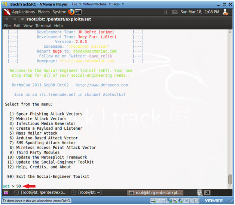The width and height of the screenshot is (235, 205).
Task: Click the BackTrack dragon logo icon
Action: [7, 12]
